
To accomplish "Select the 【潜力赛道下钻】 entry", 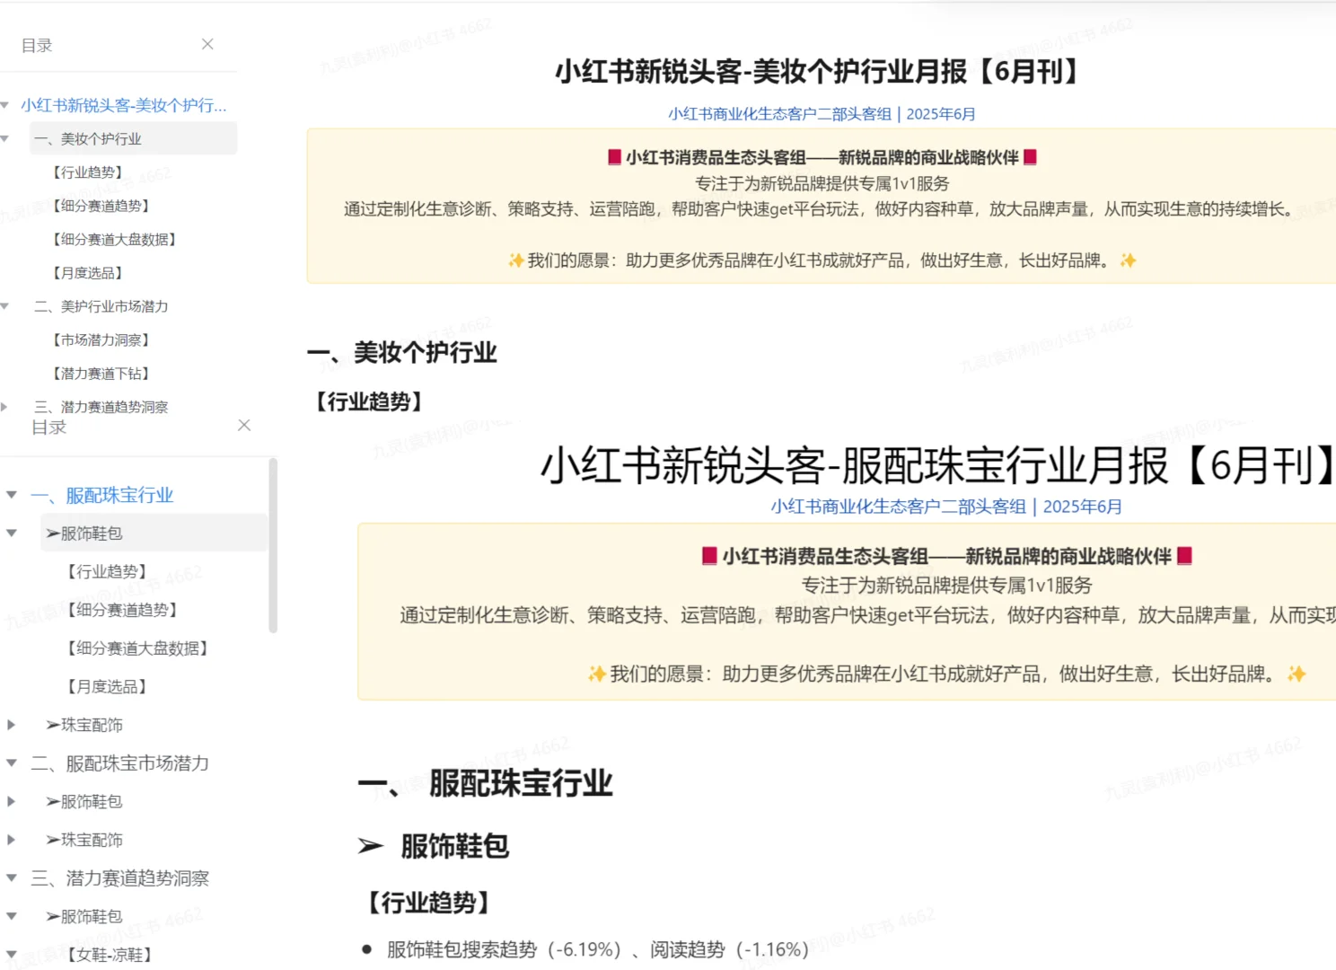I will coord(101,373).
